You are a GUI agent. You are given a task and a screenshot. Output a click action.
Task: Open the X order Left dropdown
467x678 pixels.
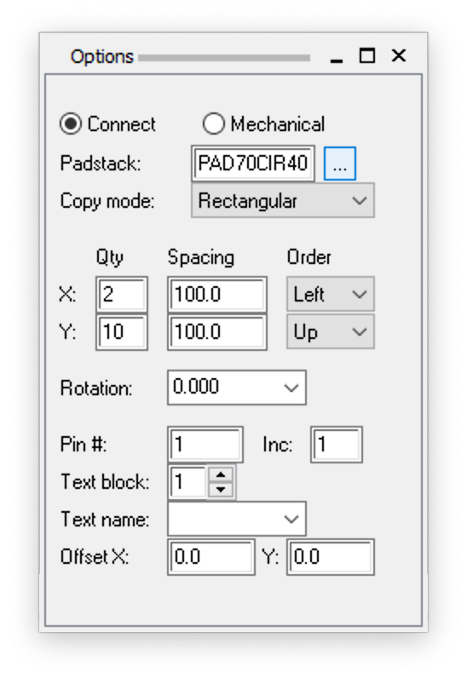[331, 295]
